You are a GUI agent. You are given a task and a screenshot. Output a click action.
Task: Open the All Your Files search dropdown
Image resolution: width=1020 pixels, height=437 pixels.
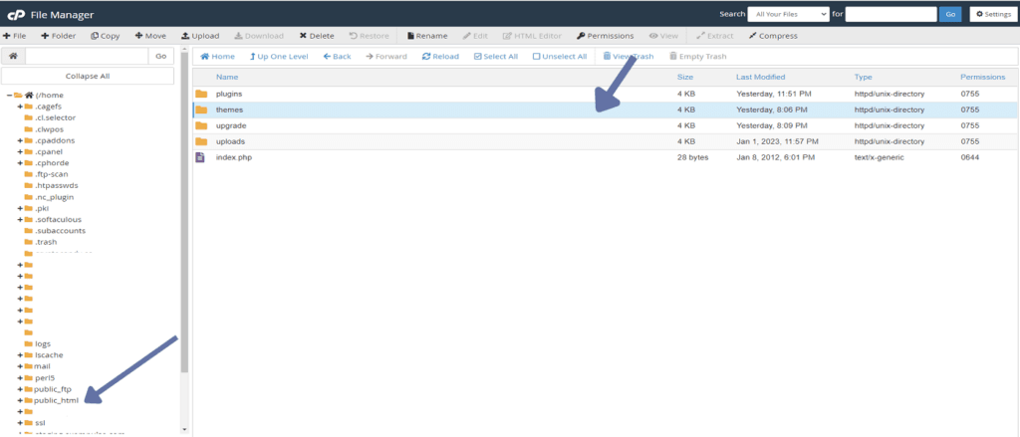click(789, 14)
